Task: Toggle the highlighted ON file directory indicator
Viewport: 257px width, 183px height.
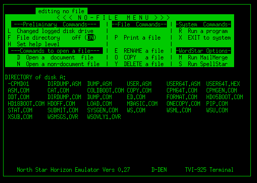Action: tap(91, 38)
